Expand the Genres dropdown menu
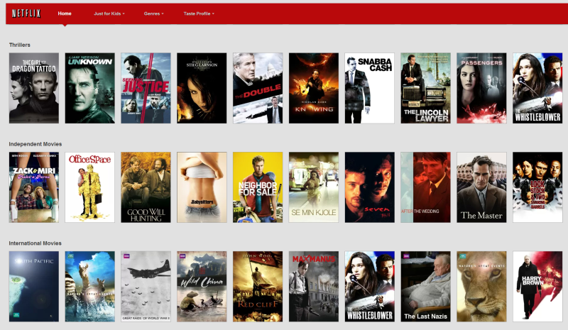568x330 pixels. coord(153,13)
